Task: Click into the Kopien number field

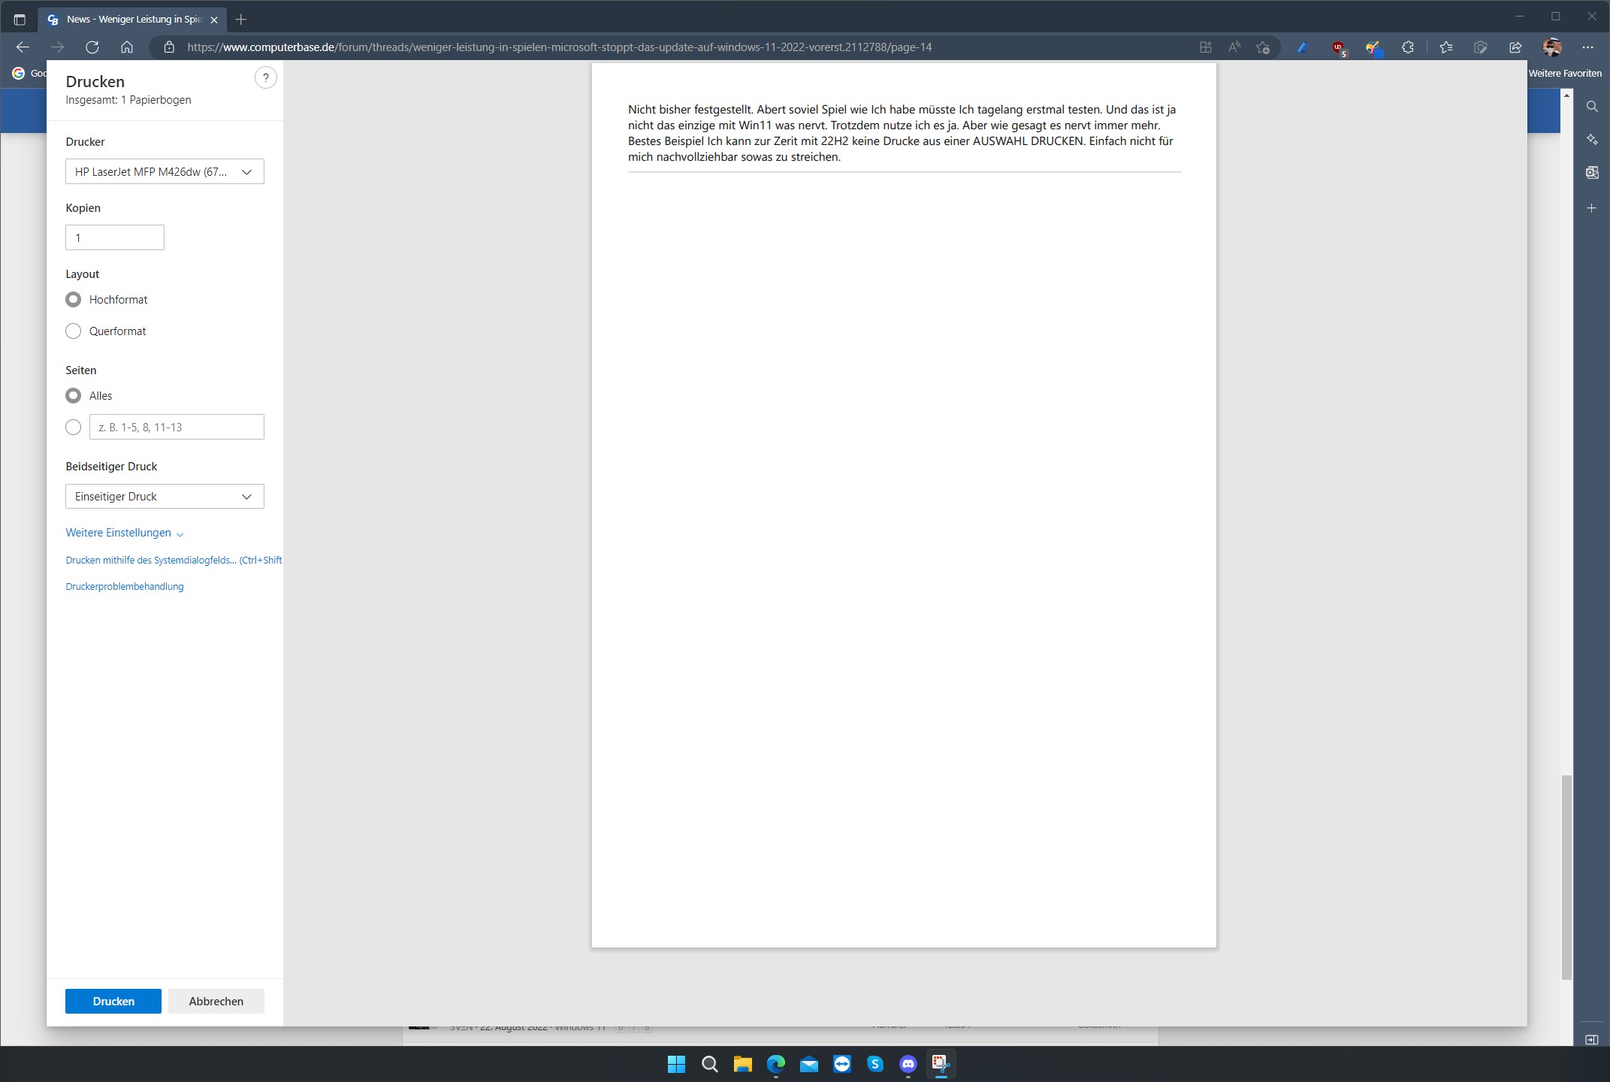Action: (x=115, y=238)
